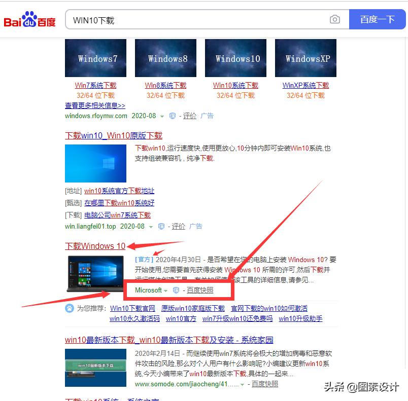Open the 下载win10_Win10原版下载 result title
Viewport: 408px width, 401px height.
(114, 135)
